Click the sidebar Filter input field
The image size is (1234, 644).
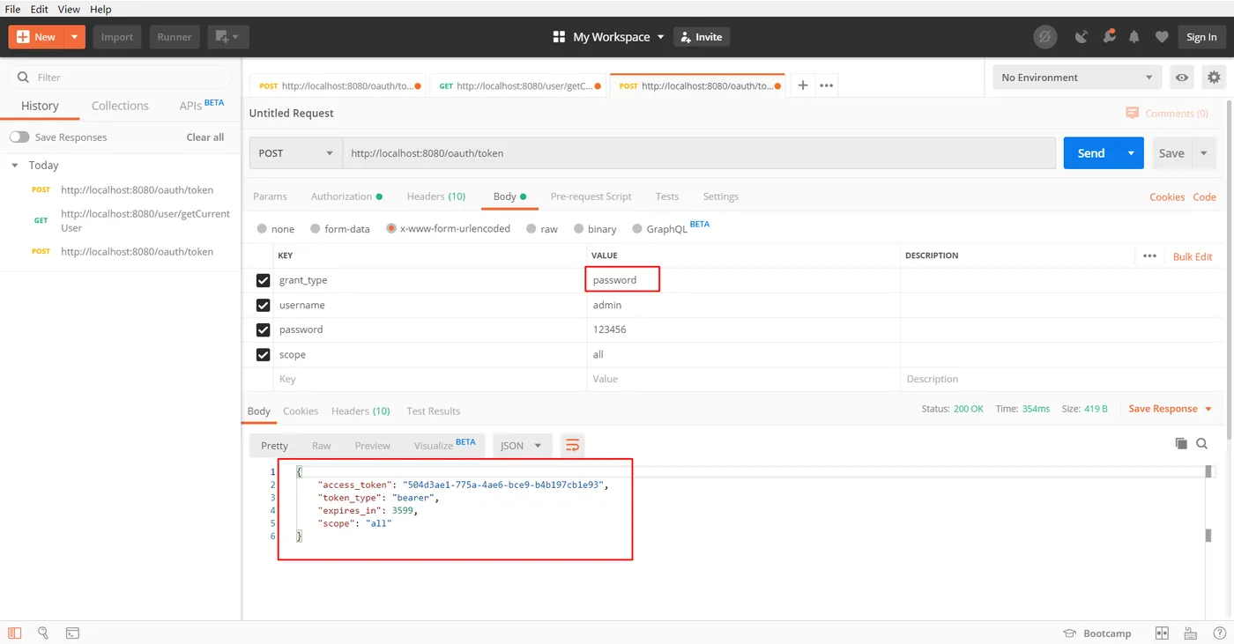[x=120, y=78]
